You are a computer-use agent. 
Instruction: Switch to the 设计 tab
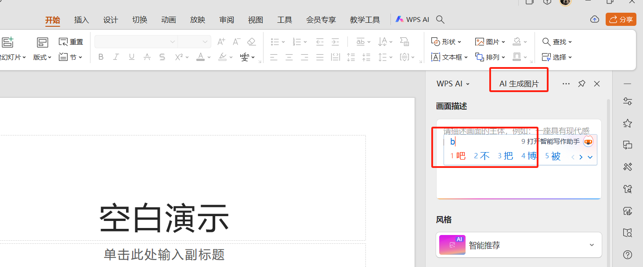coord(111,20)
